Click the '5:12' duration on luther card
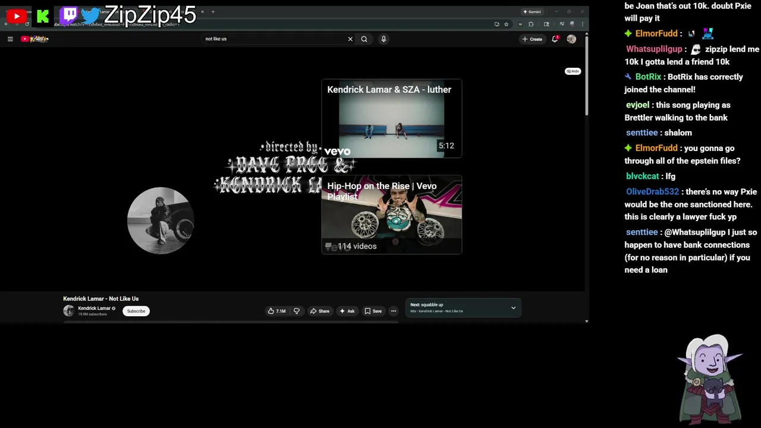The image size is (761, 428). point(446,146)
